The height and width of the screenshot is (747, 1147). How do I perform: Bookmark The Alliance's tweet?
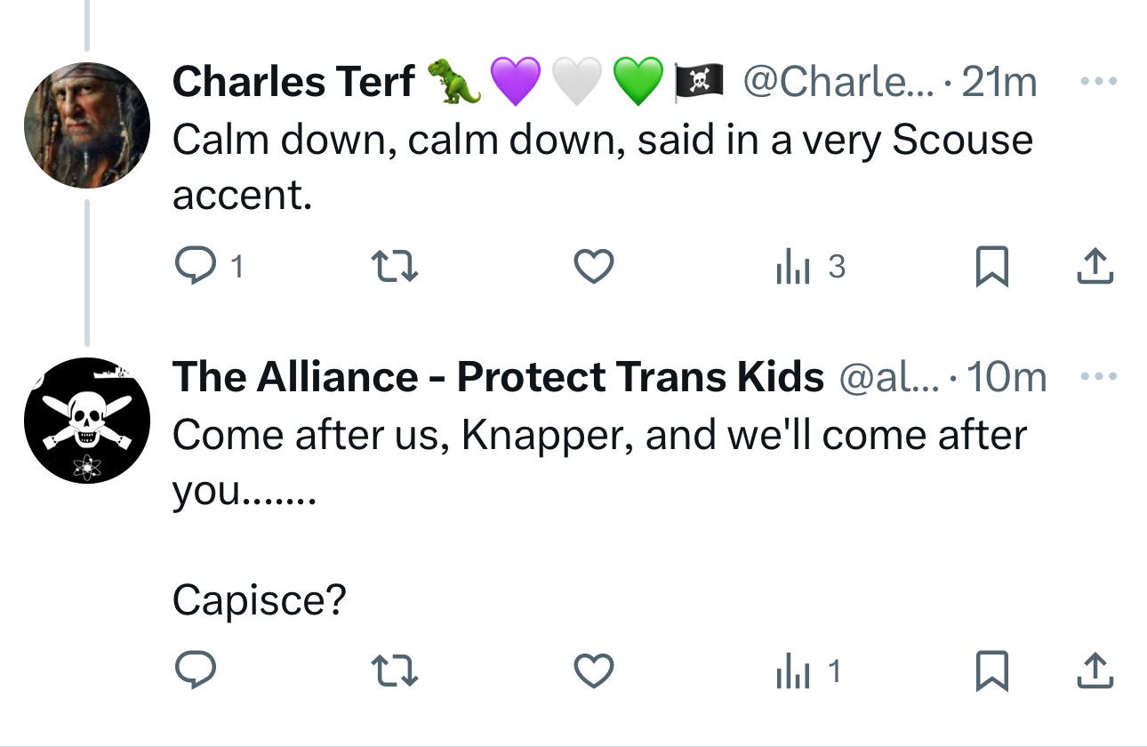[x=991, y=671]
